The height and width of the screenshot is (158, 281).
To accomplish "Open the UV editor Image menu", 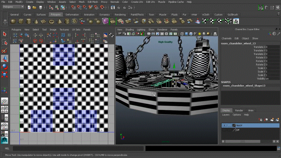I will [53, 29].
